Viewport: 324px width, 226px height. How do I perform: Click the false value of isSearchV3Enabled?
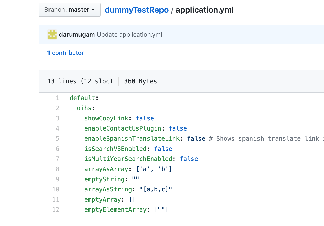tap(163, 149)
